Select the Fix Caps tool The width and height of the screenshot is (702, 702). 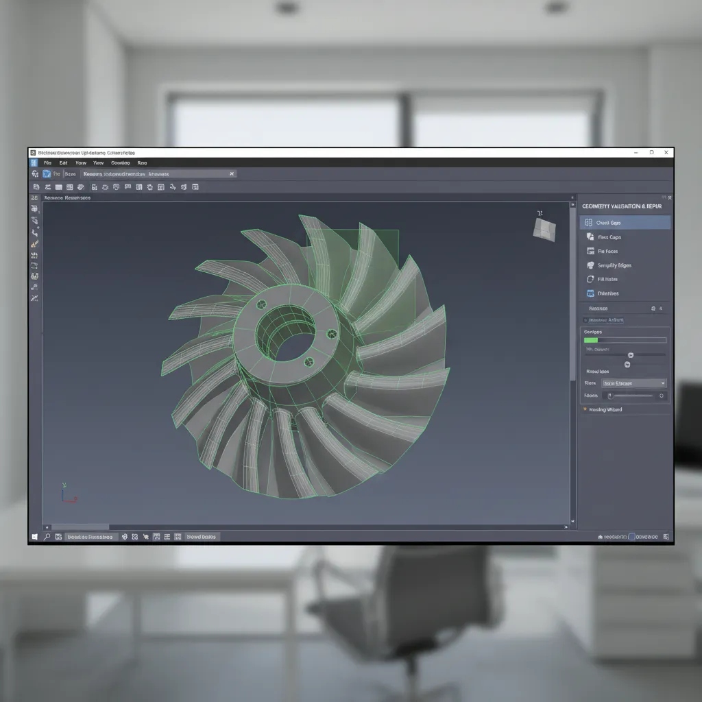click(625, 237)
